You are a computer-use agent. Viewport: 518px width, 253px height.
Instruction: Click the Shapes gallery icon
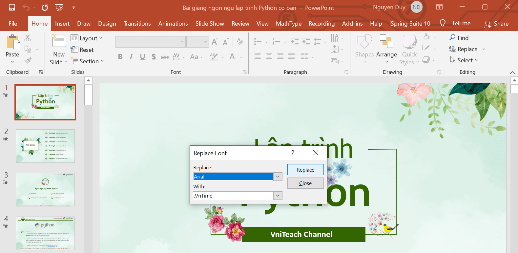pos(364,42)
